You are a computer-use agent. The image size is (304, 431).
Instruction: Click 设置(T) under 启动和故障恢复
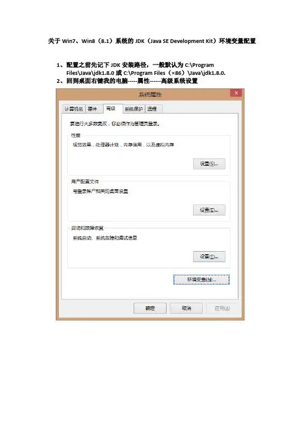[209, 257]
